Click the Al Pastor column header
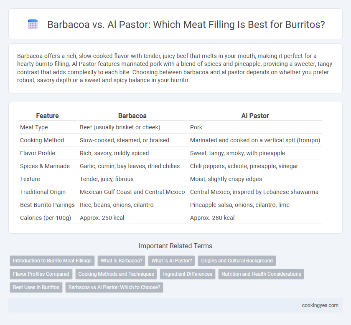 point(255,116)
